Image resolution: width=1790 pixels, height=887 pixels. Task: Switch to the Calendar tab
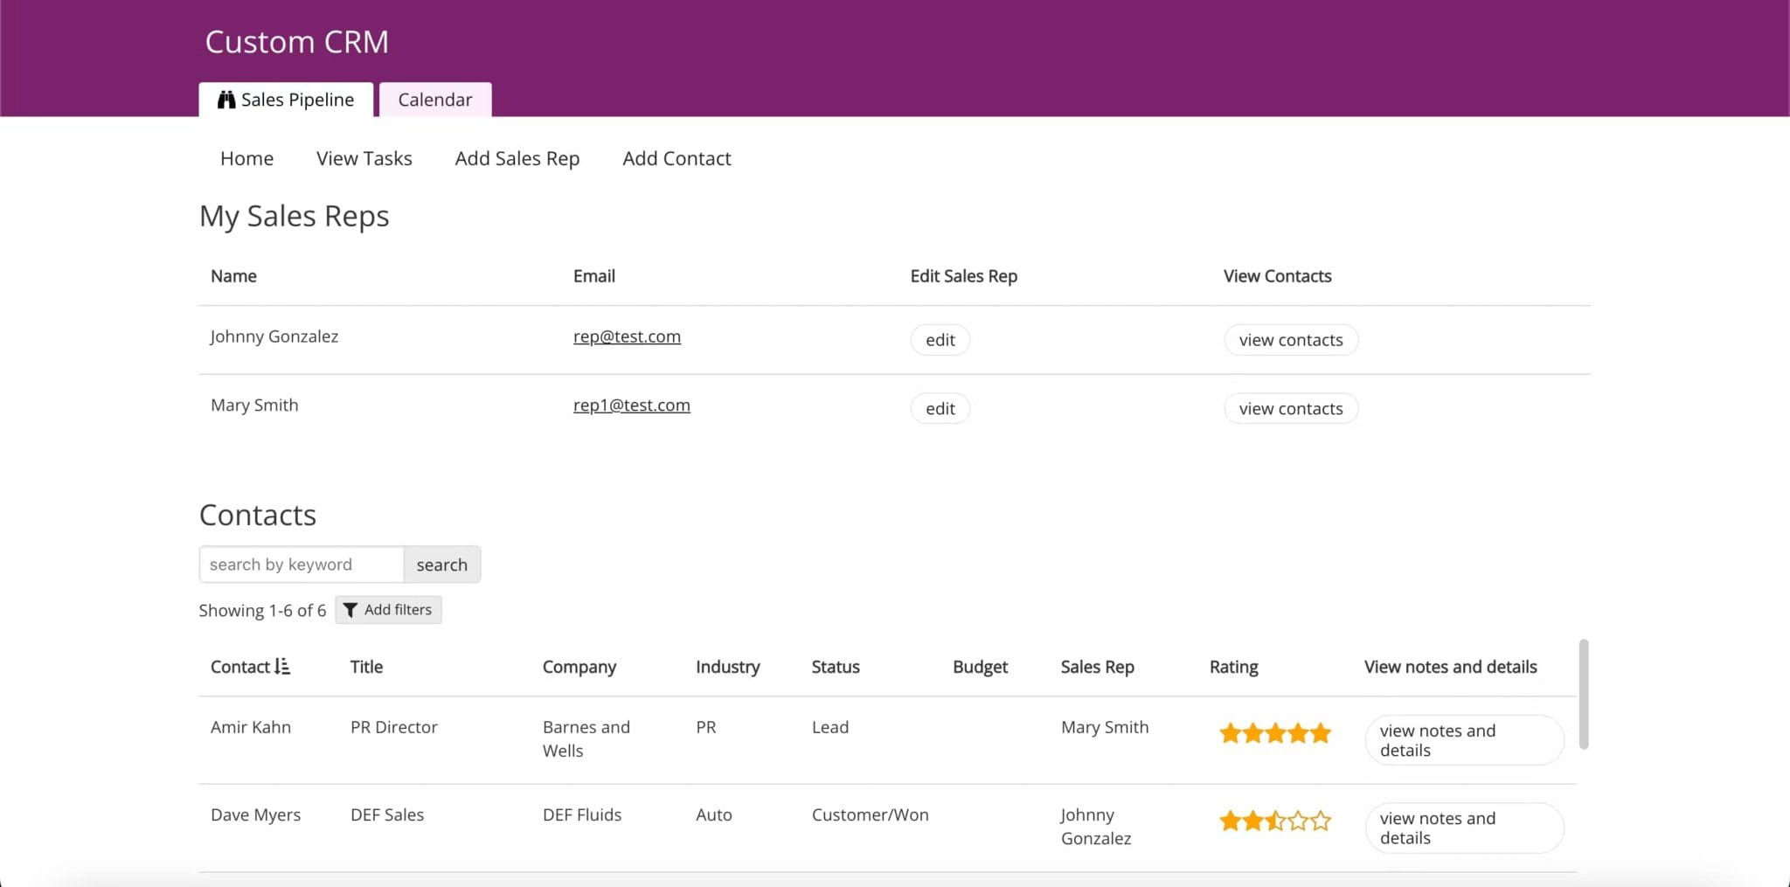(x=434, y=100)
